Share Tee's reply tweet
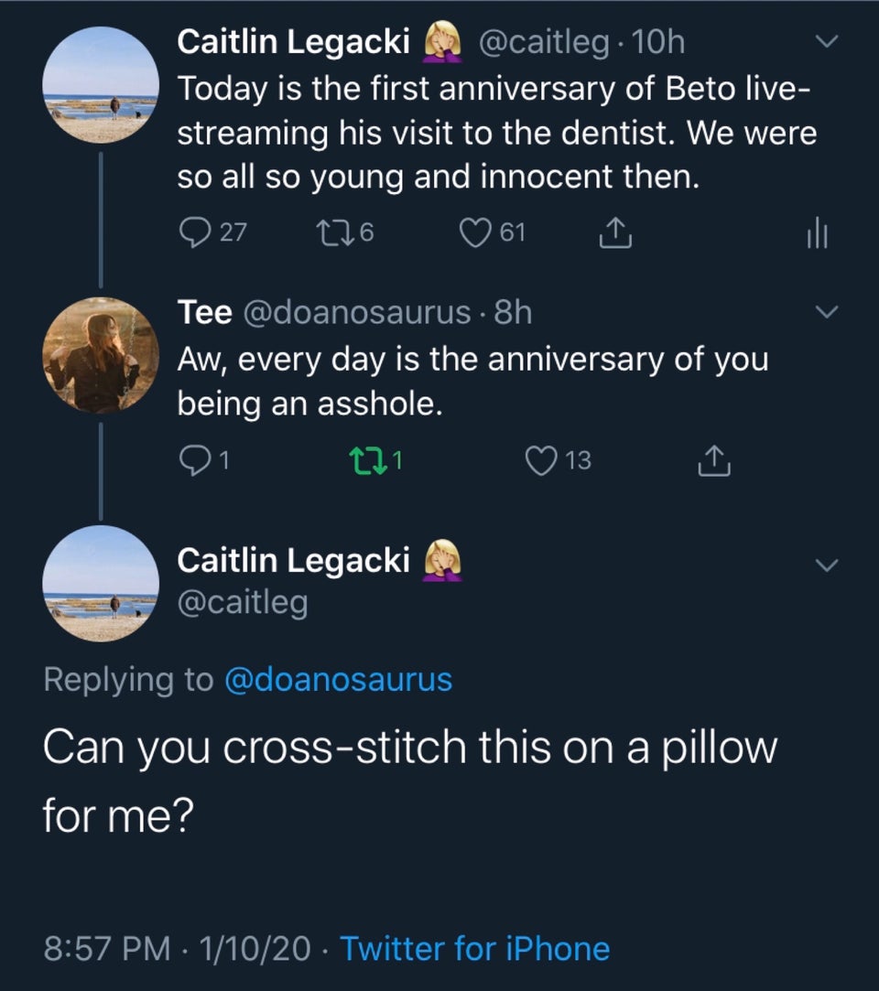Screen dimensions: 879x991 (715, 460)
